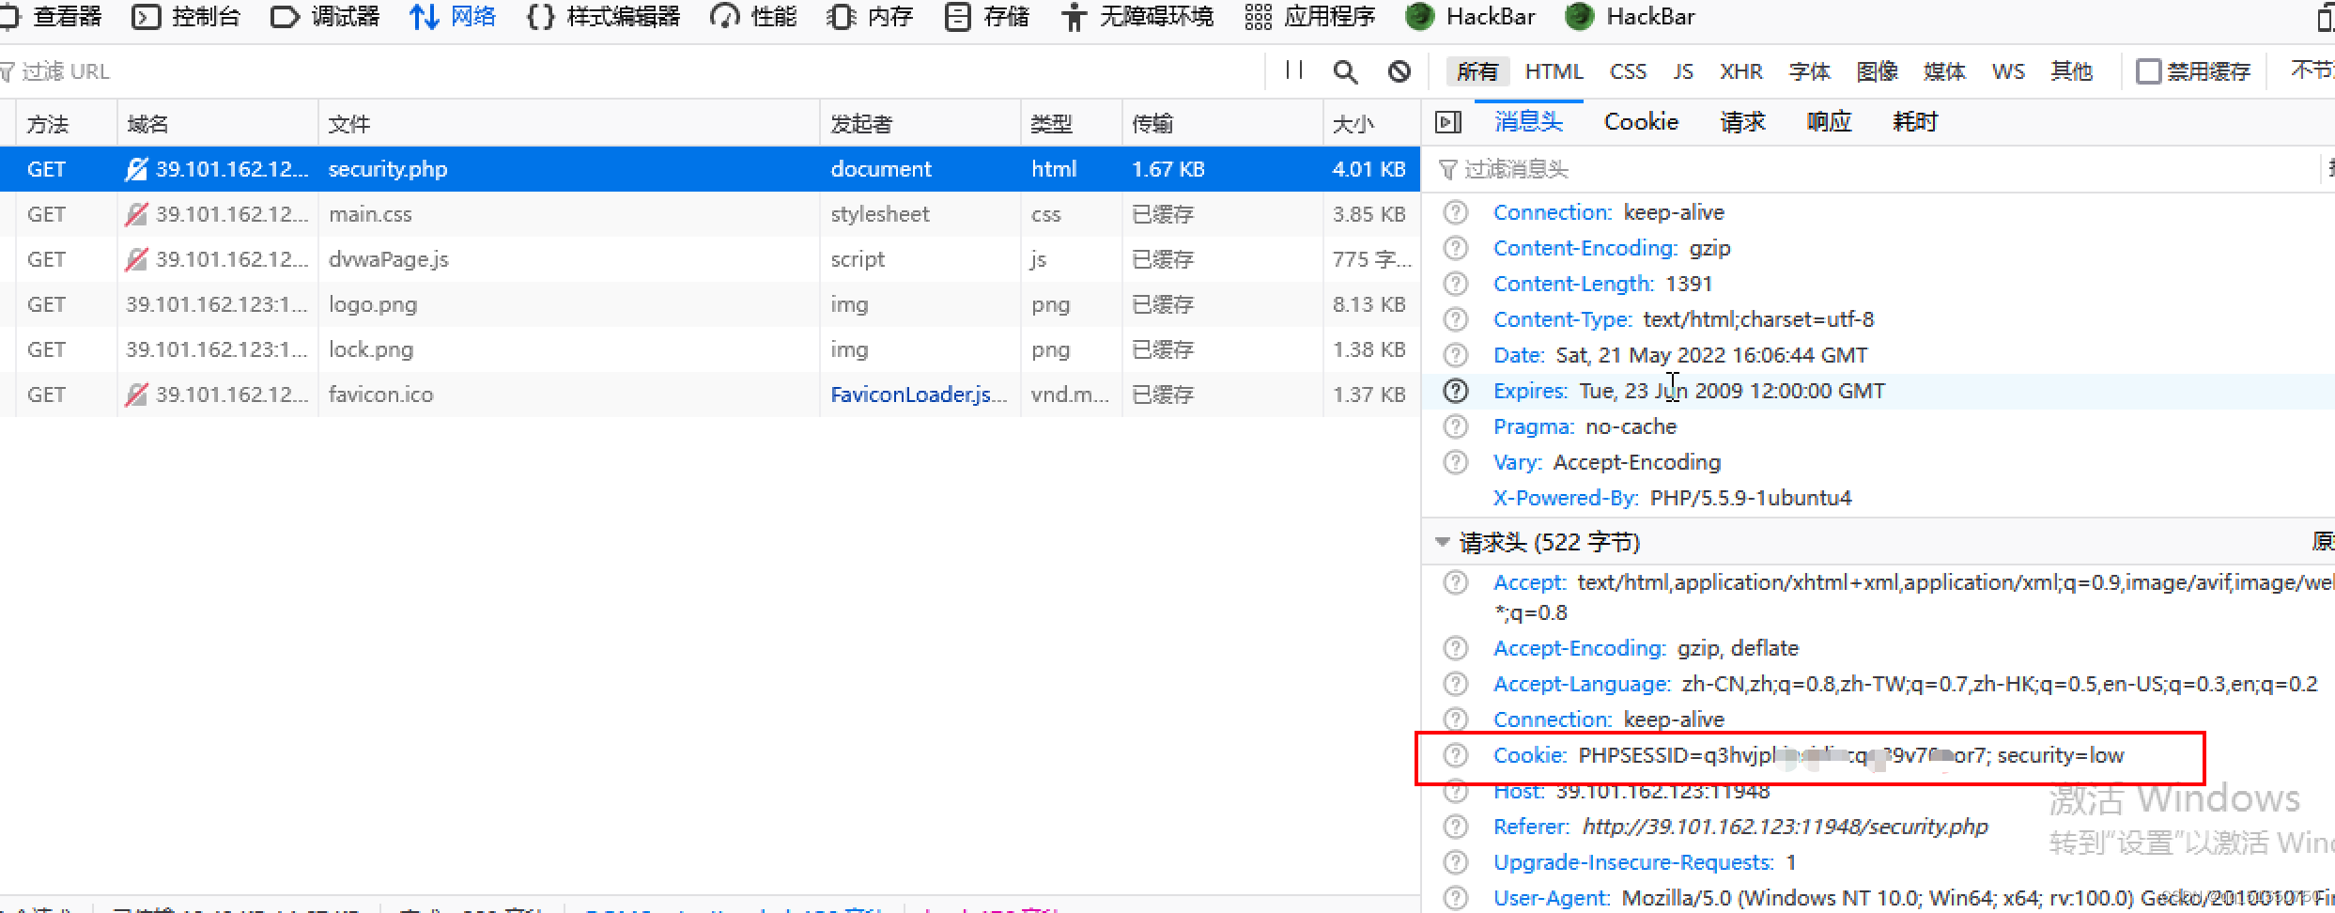Switch to the Style Editor tab (样式编辑器)
Image resolution: width=2335 pixels, height=913 pixels.
pyautogui.click(x=604, y=17)
